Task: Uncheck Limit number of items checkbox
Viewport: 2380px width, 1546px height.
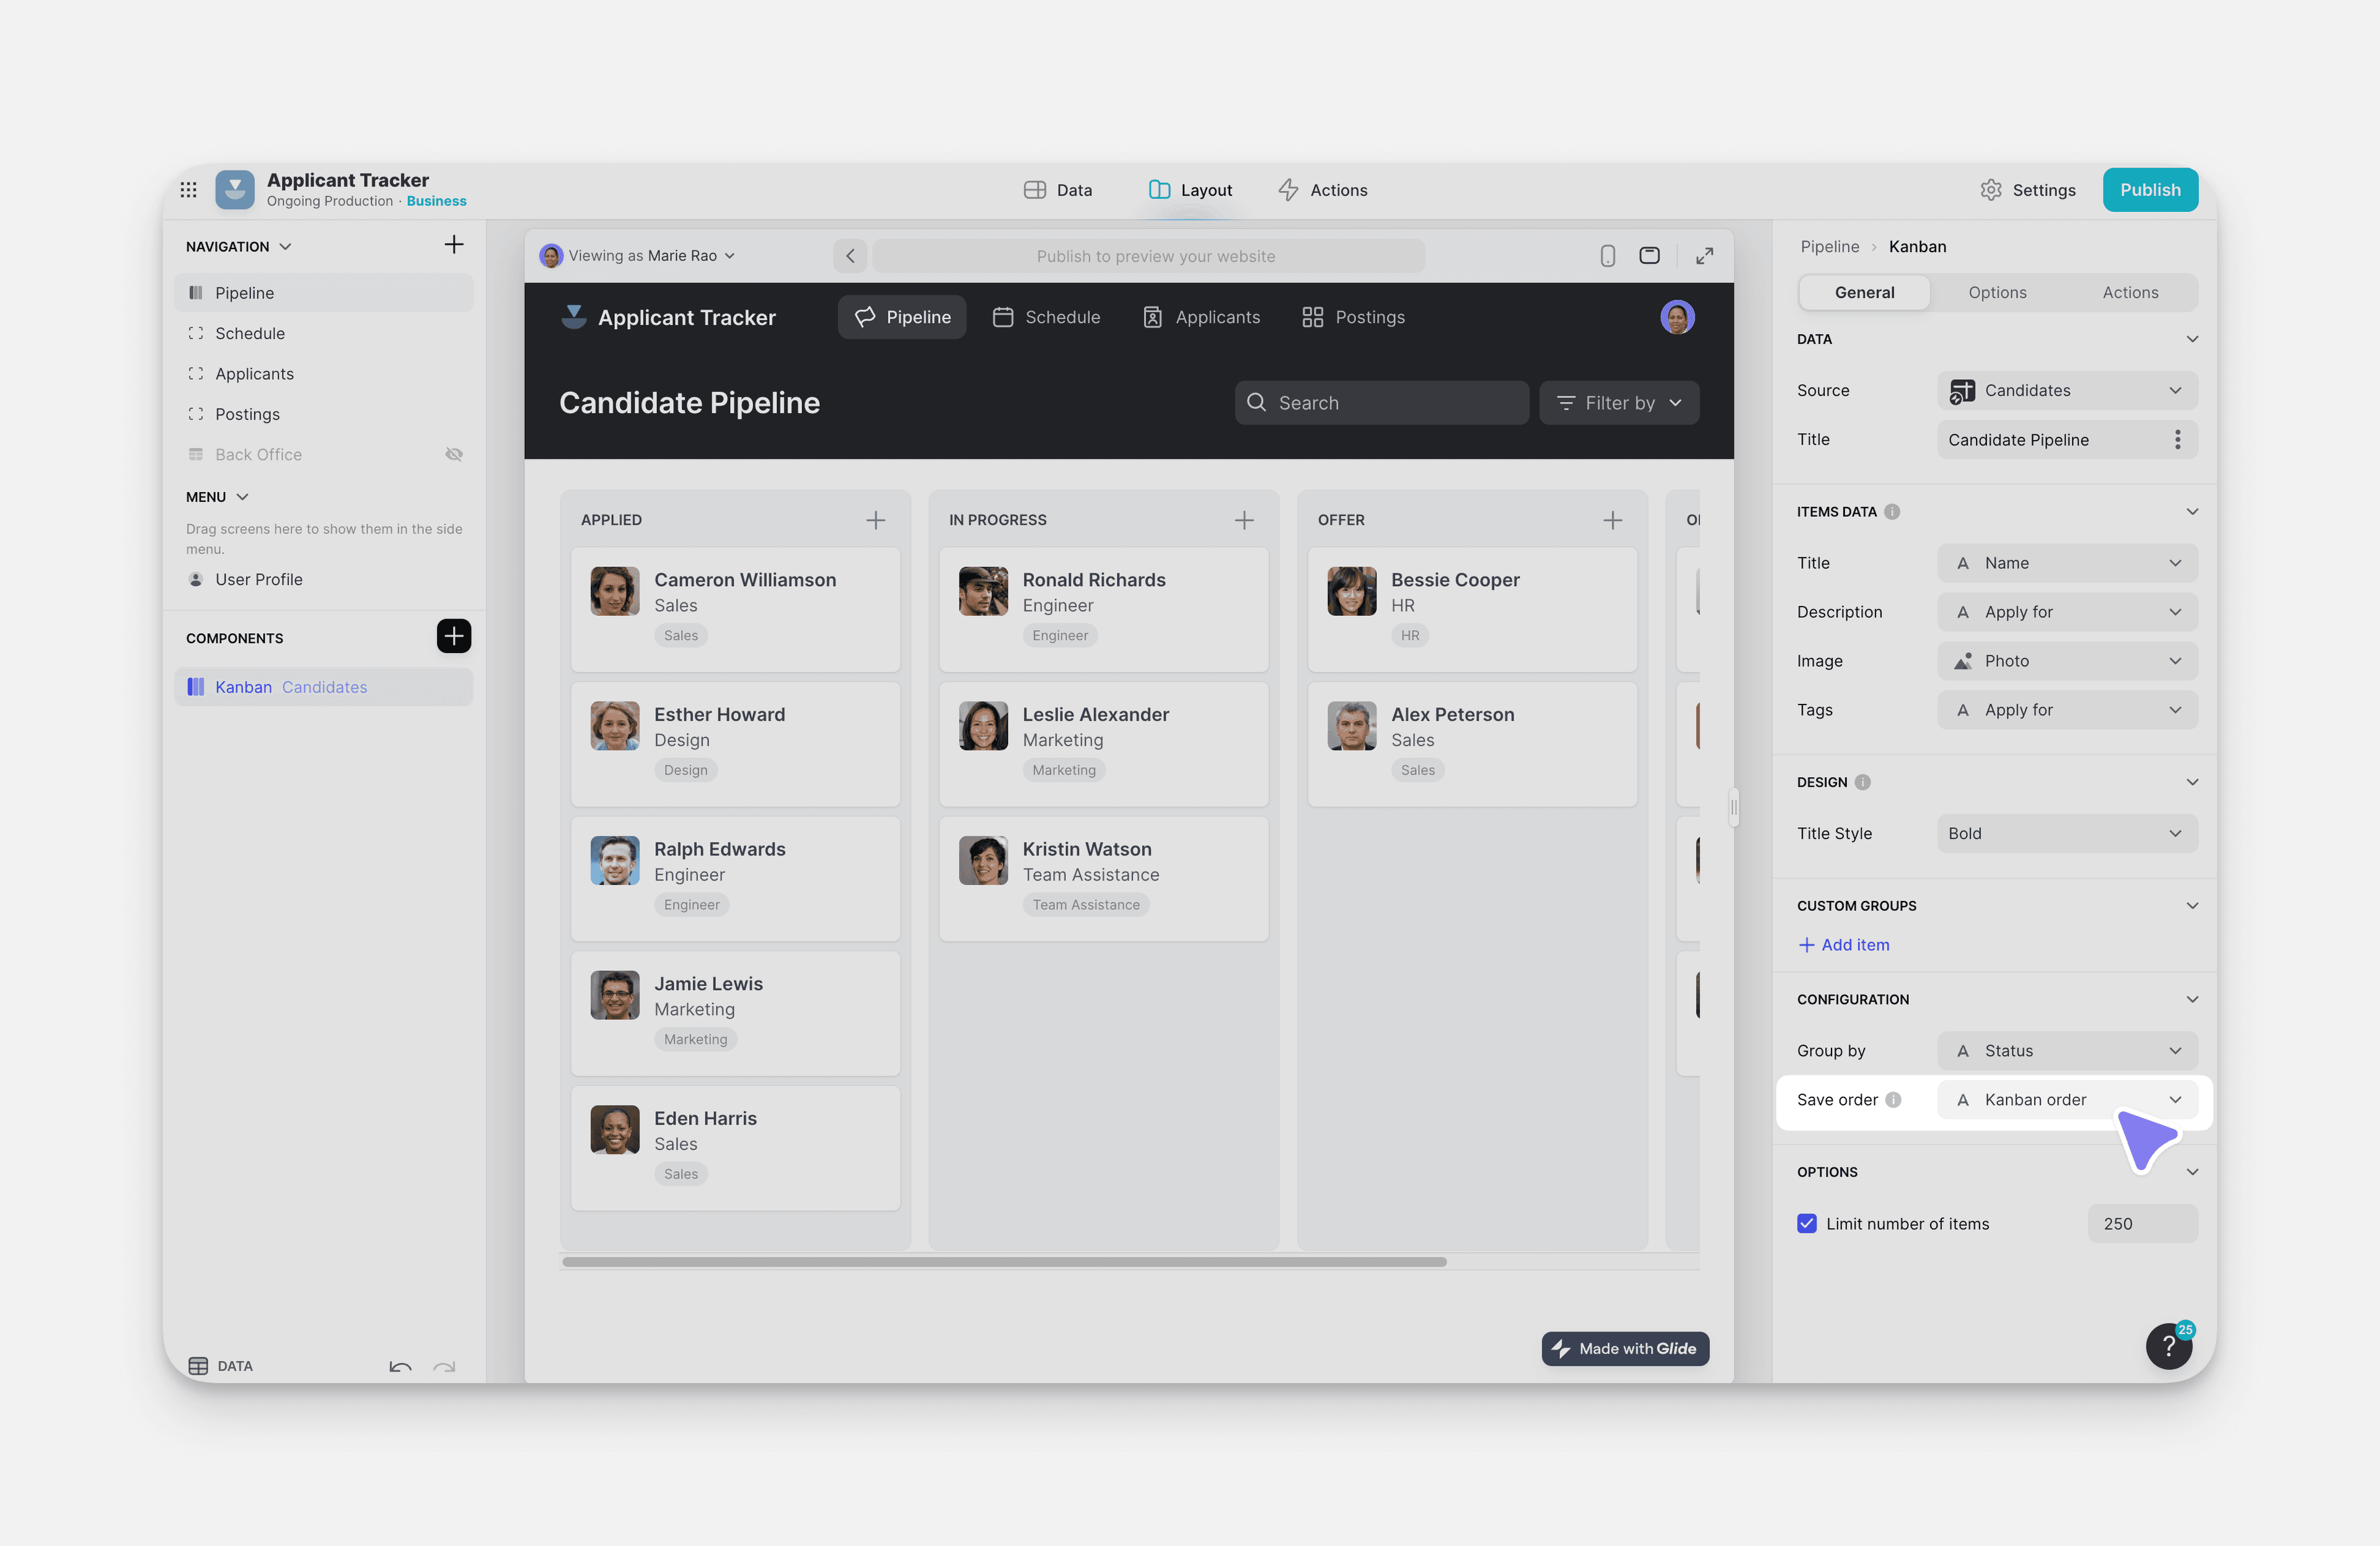Action: click(x=1807, y=1224)
